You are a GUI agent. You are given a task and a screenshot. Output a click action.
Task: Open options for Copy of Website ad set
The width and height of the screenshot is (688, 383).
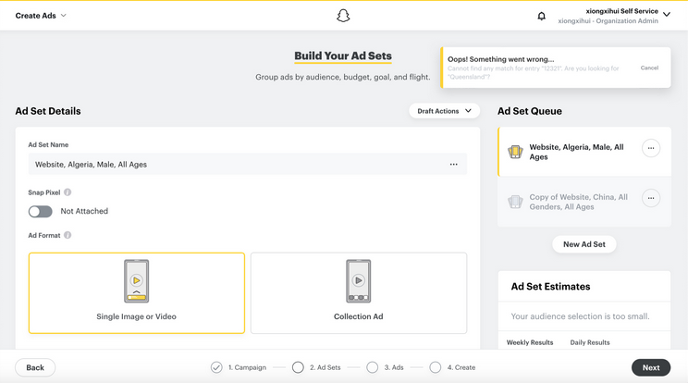(x=651, y=198)
